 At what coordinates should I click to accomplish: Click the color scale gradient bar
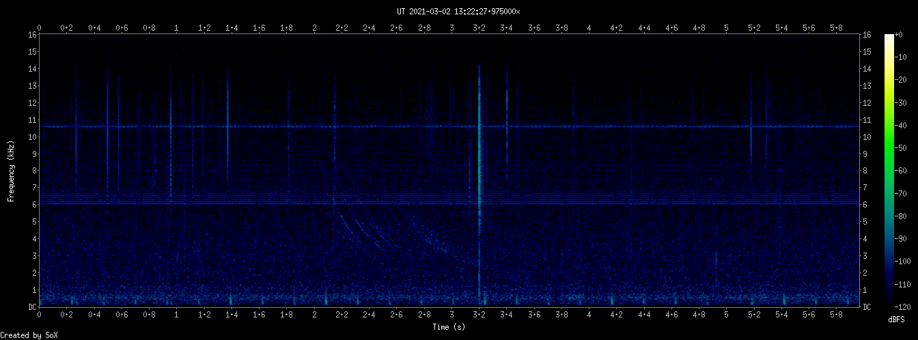(x=889, y=171)
